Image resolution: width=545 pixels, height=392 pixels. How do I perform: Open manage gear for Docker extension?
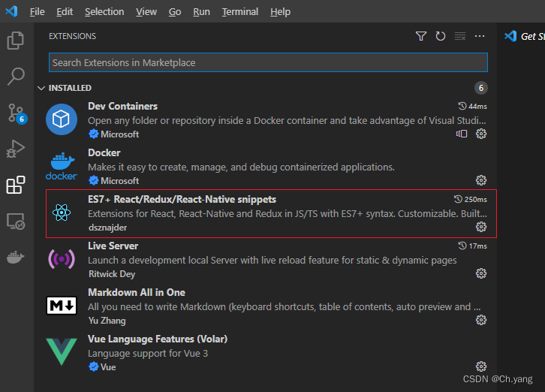pos(481,180)
